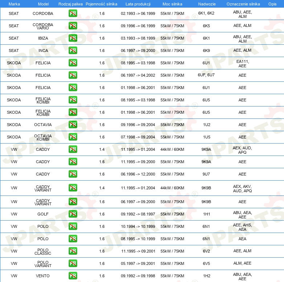284x282 pixels.
Task: Click engine code 'EA111, AEE'
Action: (243, 64)
